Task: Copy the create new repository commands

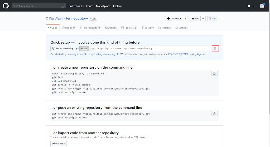Action: [215, 73]
